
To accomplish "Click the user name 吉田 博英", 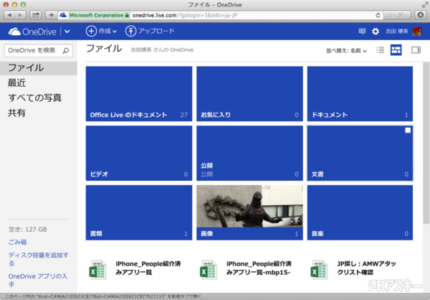I will pos(396,32).
